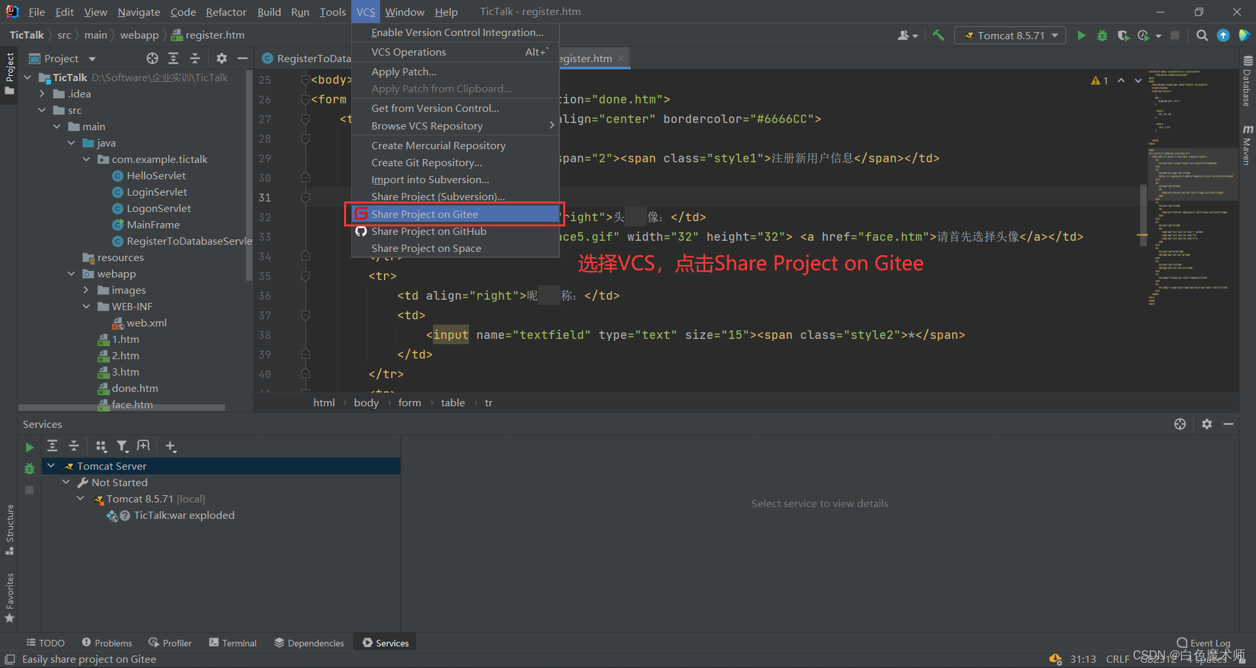Click Select Opened File target icon in Project panel
1256x668 pixels.
(x=152, y=58)
